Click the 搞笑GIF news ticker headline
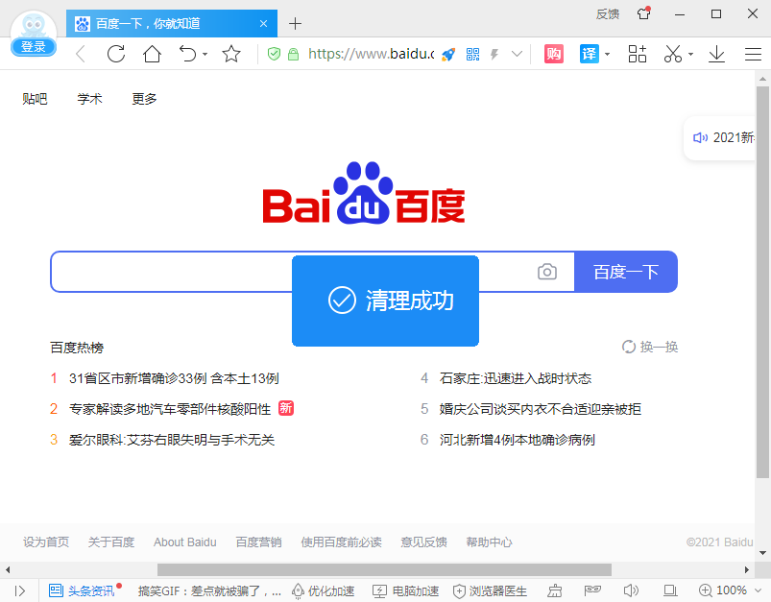Image resolution: width=771 pixels, height=602 pixels. (x=209, y=590)
